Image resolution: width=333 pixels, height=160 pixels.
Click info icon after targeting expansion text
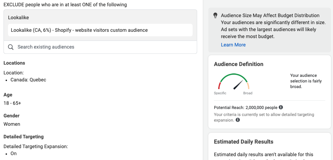pyautogui.click(x=238, y=120)
